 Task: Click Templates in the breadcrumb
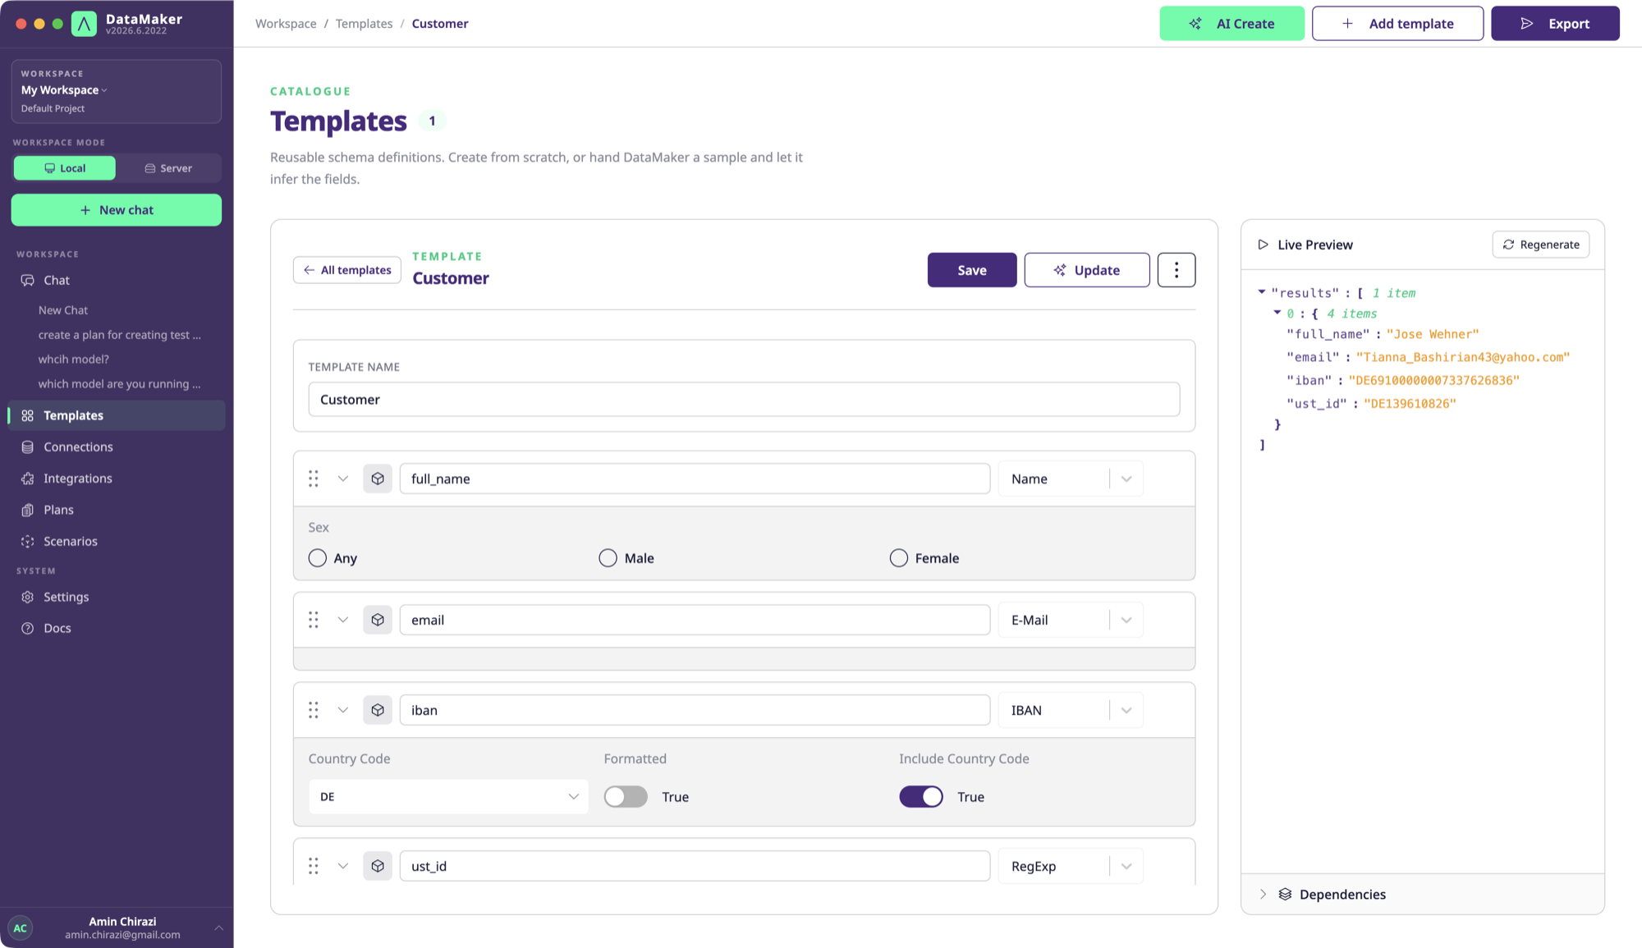coord(364,24)
